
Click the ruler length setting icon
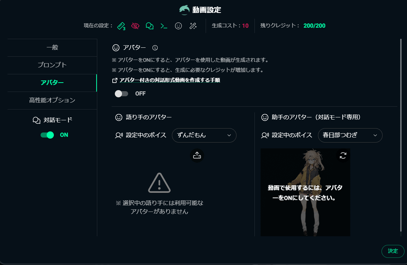[x=121, y=26]
